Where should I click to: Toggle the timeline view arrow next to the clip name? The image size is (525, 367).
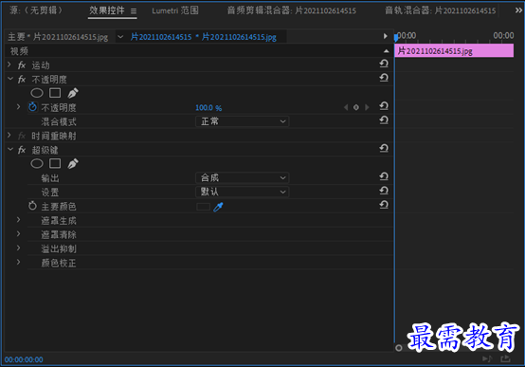pos(386,36)
